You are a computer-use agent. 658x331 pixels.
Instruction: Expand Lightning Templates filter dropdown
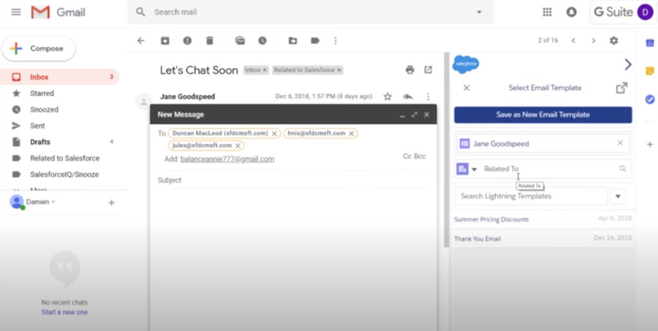[618, 196]
